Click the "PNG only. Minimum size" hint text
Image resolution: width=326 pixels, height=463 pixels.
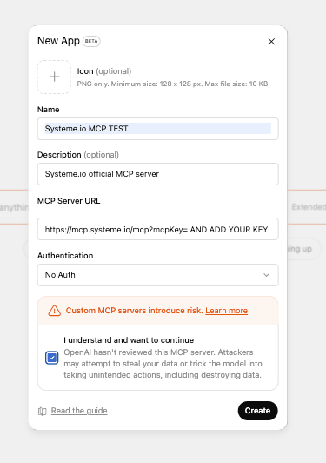click(x=173, y=84)
